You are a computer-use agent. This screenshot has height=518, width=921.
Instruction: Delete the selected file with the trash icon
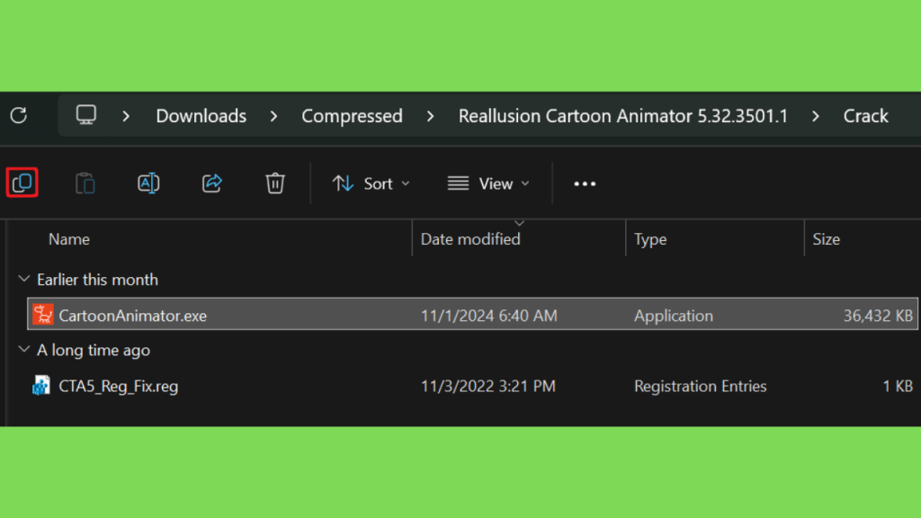[275, 183]
